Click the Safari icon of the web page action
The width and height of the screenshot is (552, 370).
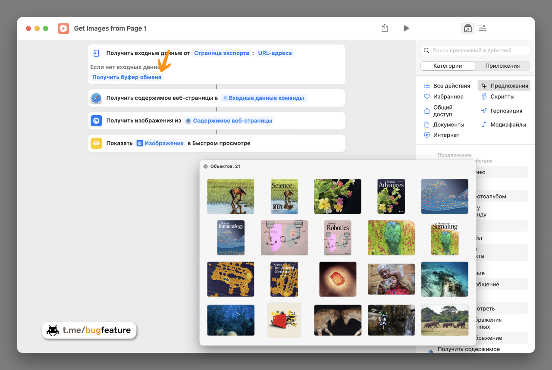tap(96, 98)
